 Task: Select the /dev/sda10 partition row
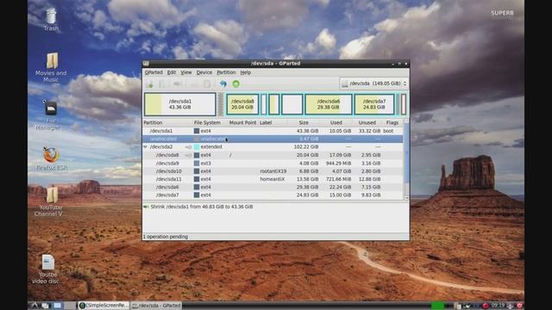click(x=273, y=171)
